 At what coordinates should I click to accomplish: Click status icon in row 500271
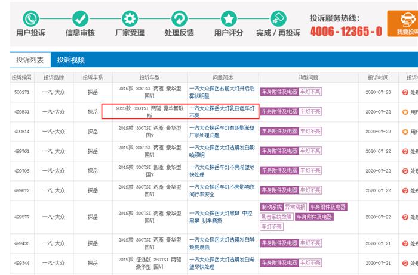coord(405,92)
